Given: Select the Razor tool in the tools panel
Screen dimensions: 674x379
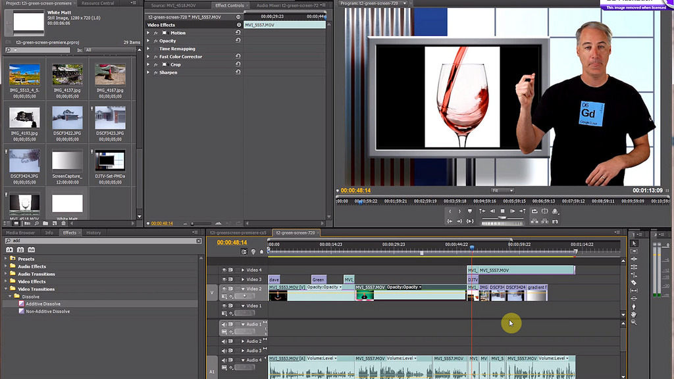Looking at the screenshot, I should point(634,282).
